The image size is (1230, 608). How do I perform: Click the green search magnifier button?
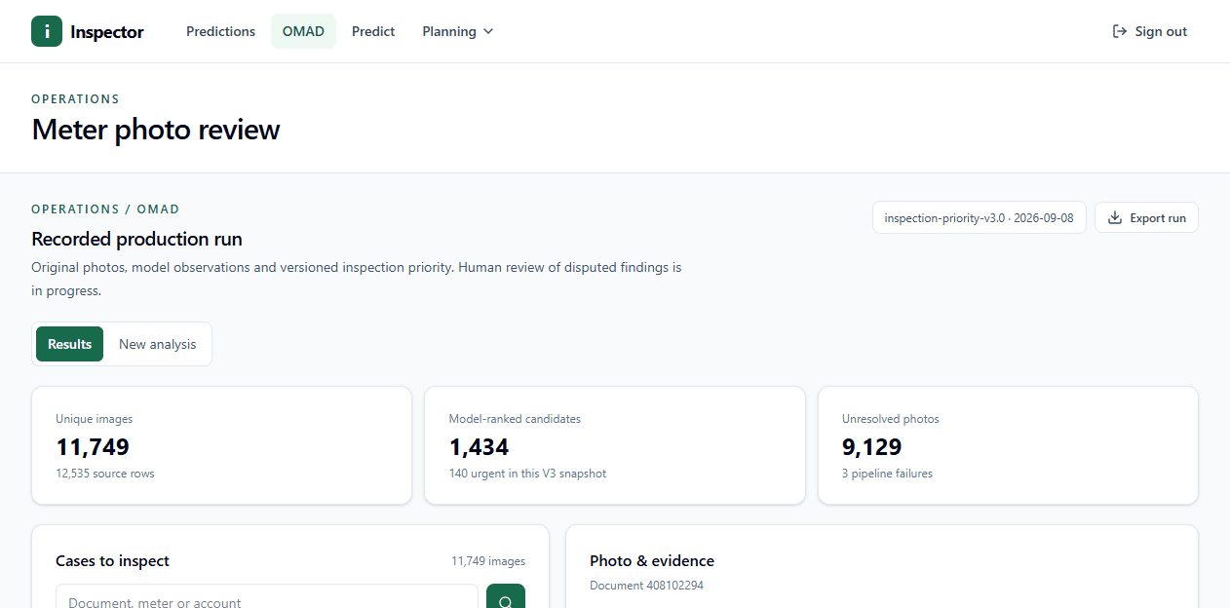click(506, 596)
